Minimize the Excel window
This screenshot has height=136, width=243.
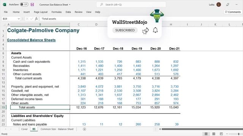(237, 5)
